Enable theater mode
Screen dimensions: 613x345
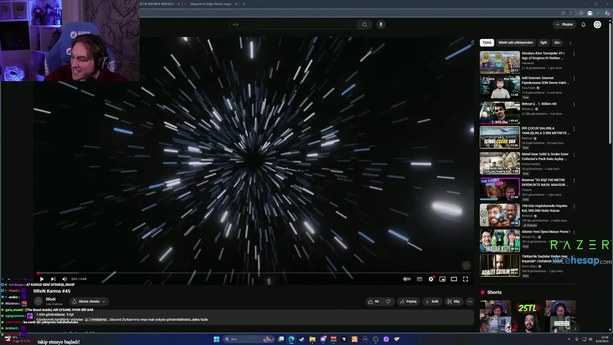(454, 279)
